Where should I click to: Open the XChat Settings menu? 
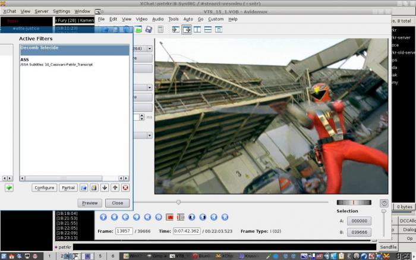pos(61,11)
